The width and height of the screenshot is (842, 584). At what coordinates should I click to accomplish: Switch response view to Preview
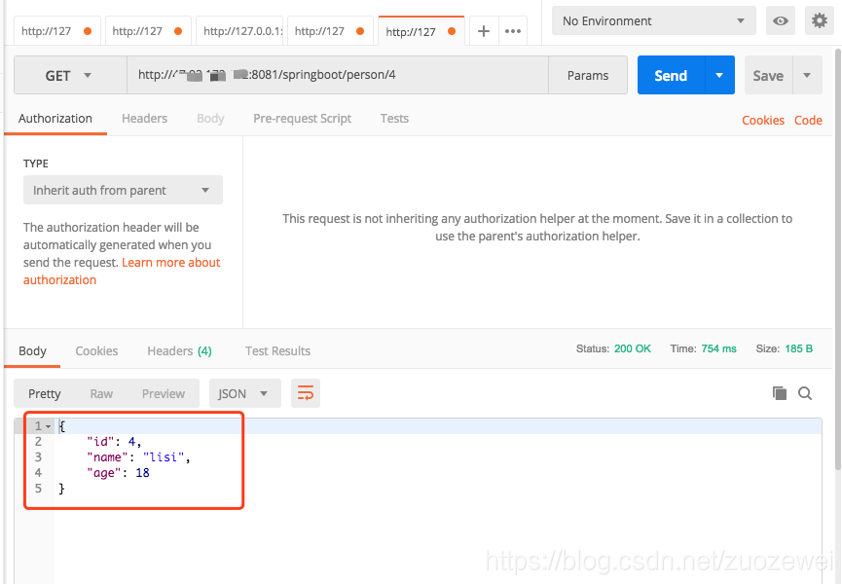(164, 393)
